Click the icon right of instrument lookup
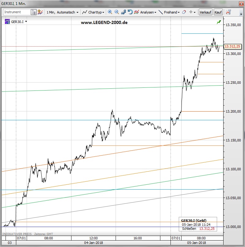This screenshot has width=245, height=247. [40, 12]
